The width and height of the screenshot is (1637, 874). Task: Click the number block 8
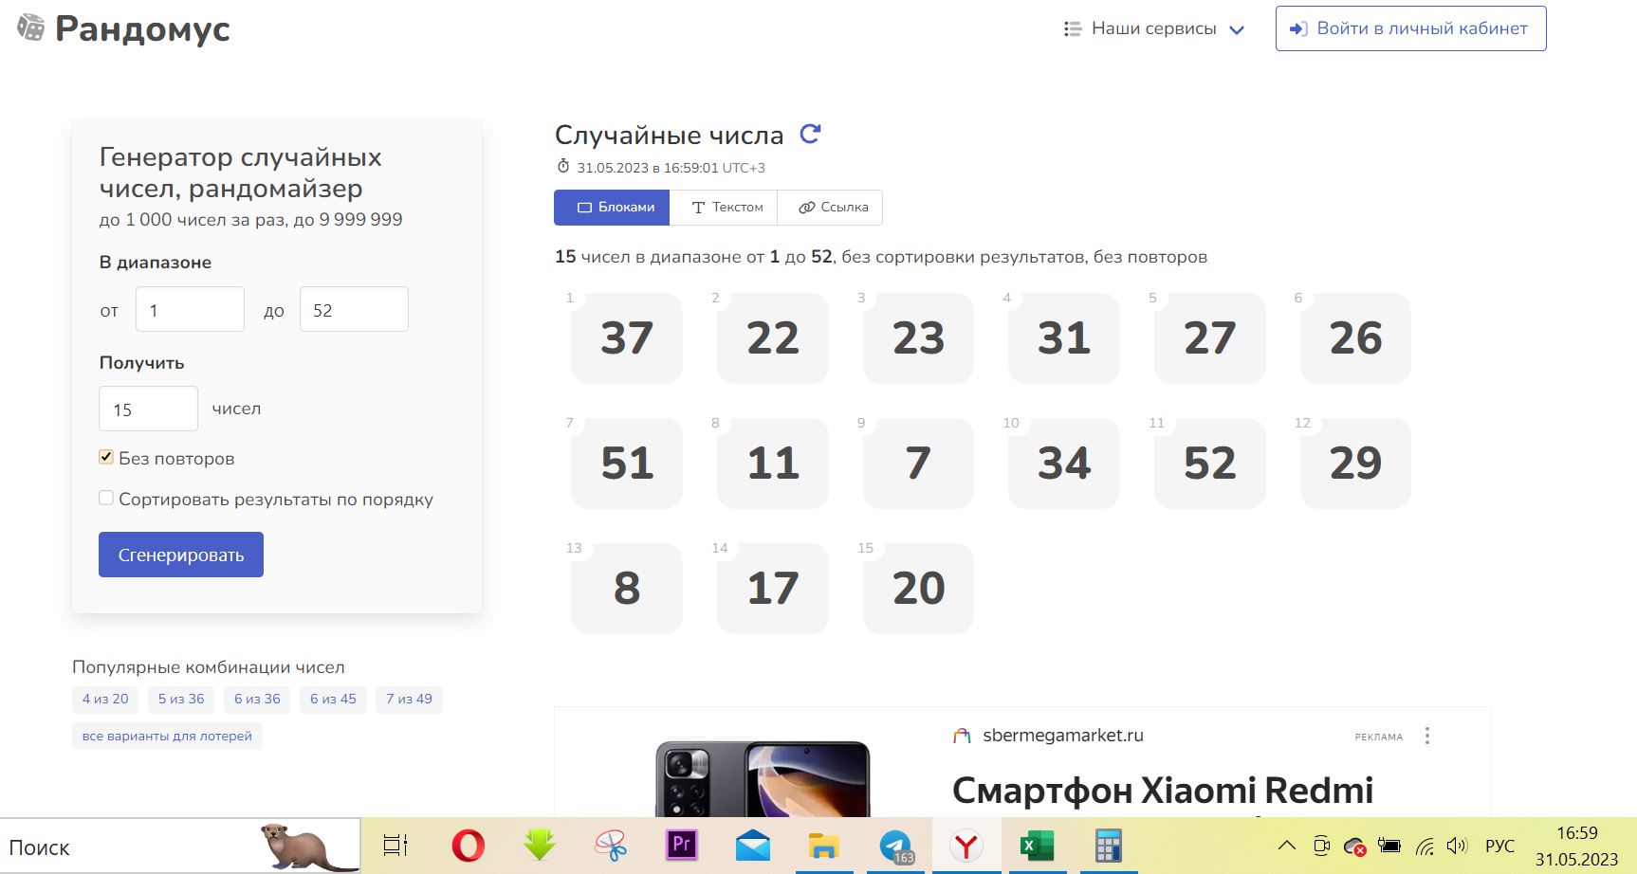(627, 589)
